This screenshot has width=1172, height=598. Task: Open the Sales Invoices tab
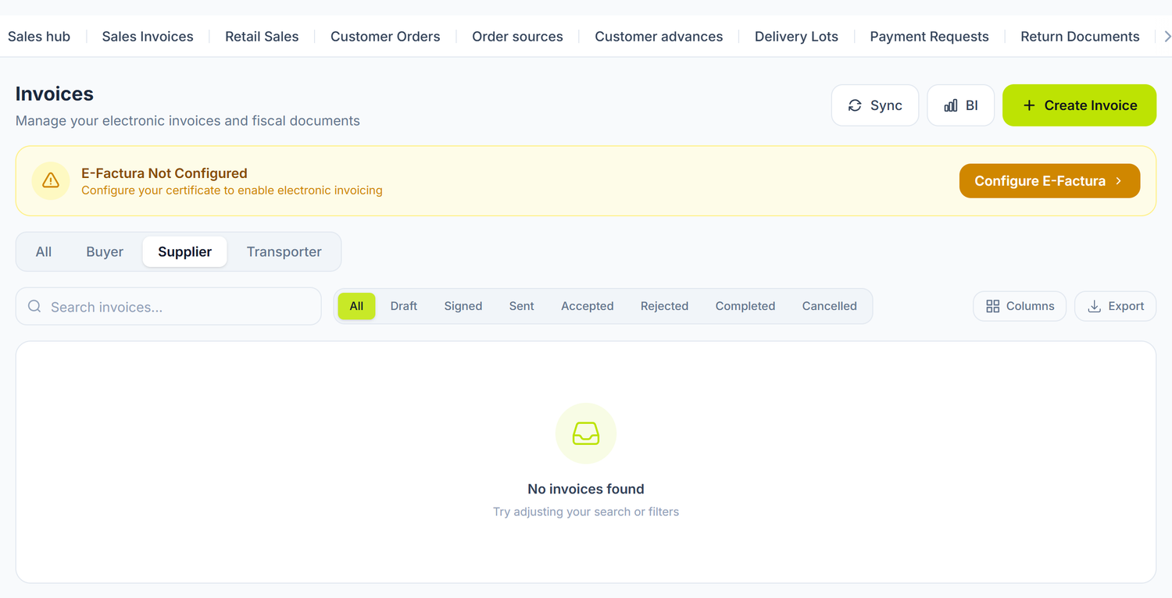[x=148, y=36]
